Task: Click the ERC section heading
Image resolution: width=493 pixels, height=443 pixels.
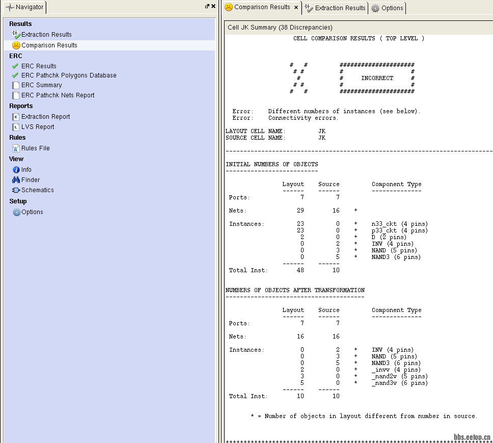Action: (16, 56)
